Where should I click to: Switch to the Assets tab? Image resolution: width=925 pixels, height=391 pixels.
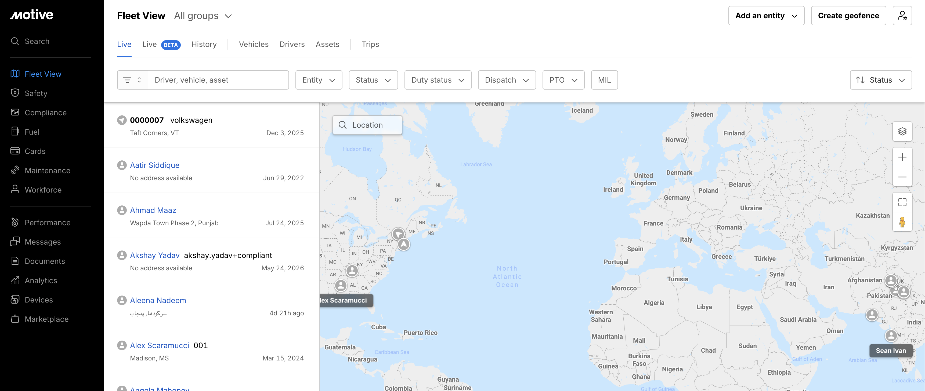[x=327, y=45]
